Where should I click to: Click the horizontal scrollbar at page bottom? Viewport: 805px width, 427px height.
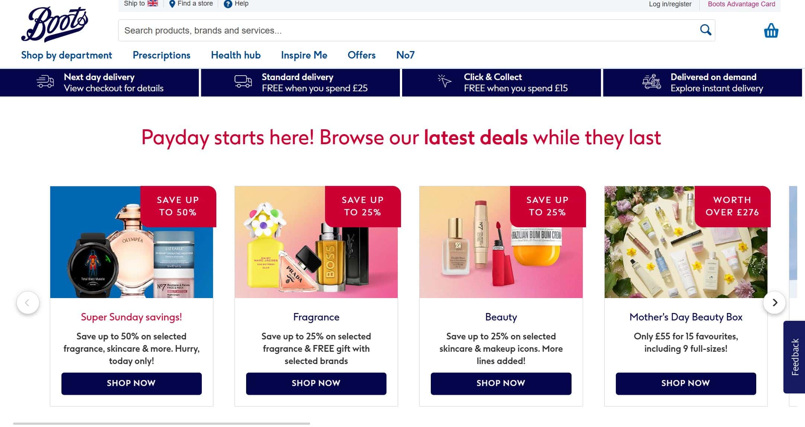point(161,423)
